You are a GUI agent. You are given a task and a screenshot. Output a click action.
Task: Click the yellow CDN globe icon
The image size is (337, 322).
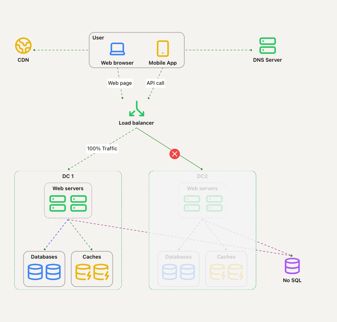pos(23,45)
